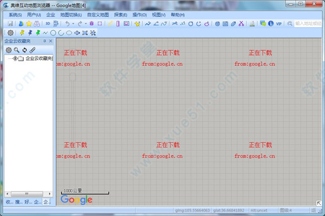This screenshot has height=216, width=325.
Task: Select the yellow pushpin marker tool
Action: 22,32
